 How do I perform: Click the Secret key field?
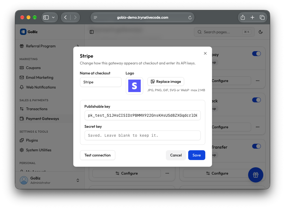point(143,135)
